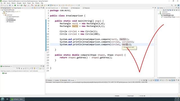180x101 pixels.
Task: Click Collapse All in the Package Explorer toolbar
Action: [x=33, y=8]
